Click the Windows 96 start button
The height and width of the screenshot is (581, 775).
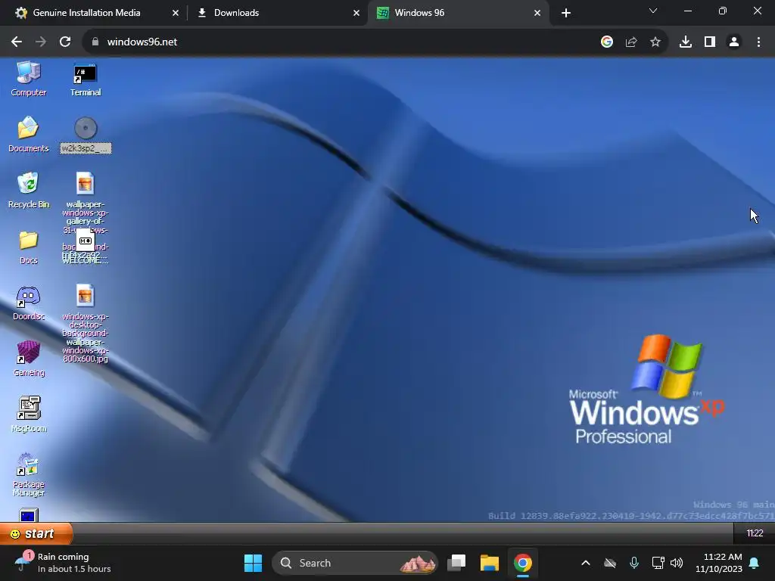point(36,533)
